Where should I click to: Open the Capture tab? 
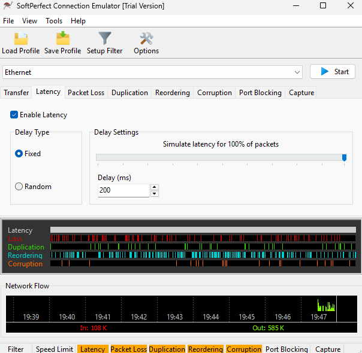(301, 93)
